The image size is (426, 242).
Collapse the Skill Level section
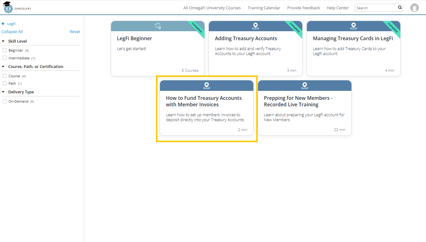tap(3, 41)
